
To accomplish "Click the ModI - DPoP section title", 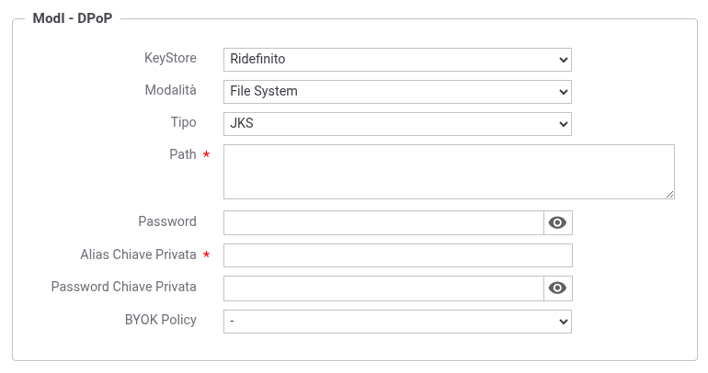I will pyautogui.click(x=72, y=17).
